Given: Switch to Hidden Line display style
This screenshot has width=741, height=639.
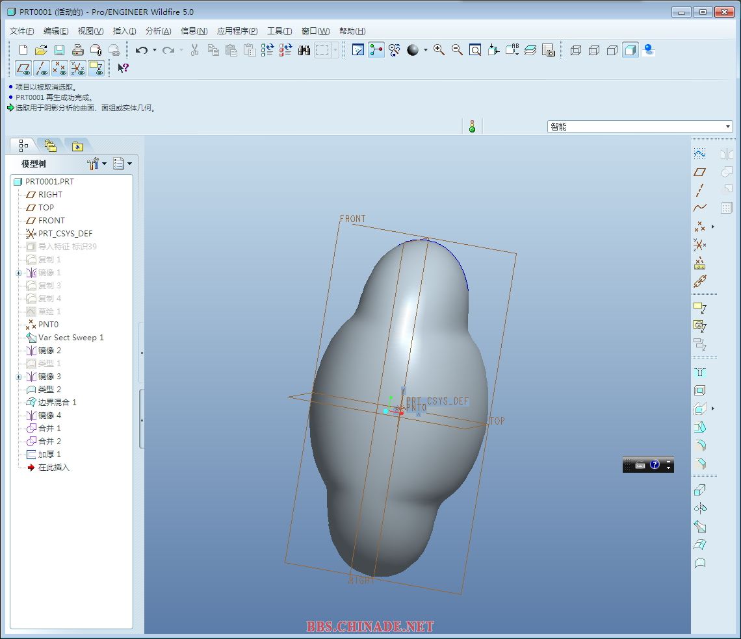Looking at the screenshot, I should coord(594,50).
